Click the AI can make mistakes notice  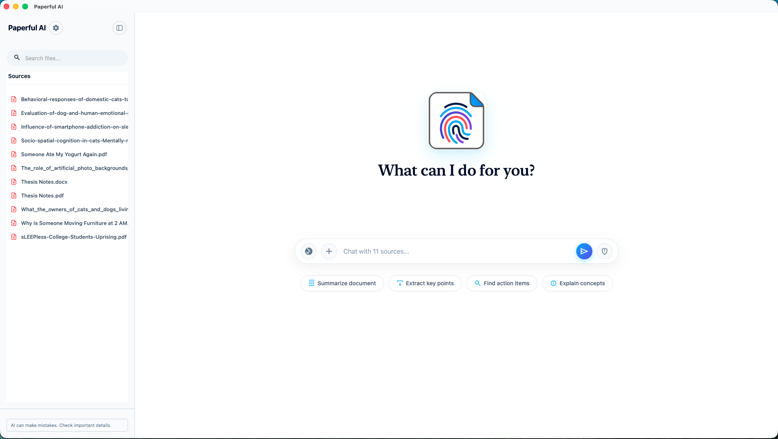click(x=67, y=425)
